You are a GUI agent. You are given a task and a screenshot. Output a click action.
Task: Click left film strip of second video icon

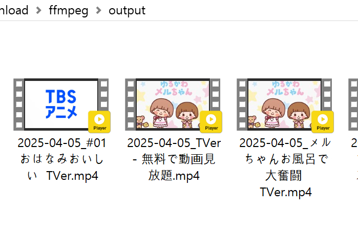click(x=131, y=105)
